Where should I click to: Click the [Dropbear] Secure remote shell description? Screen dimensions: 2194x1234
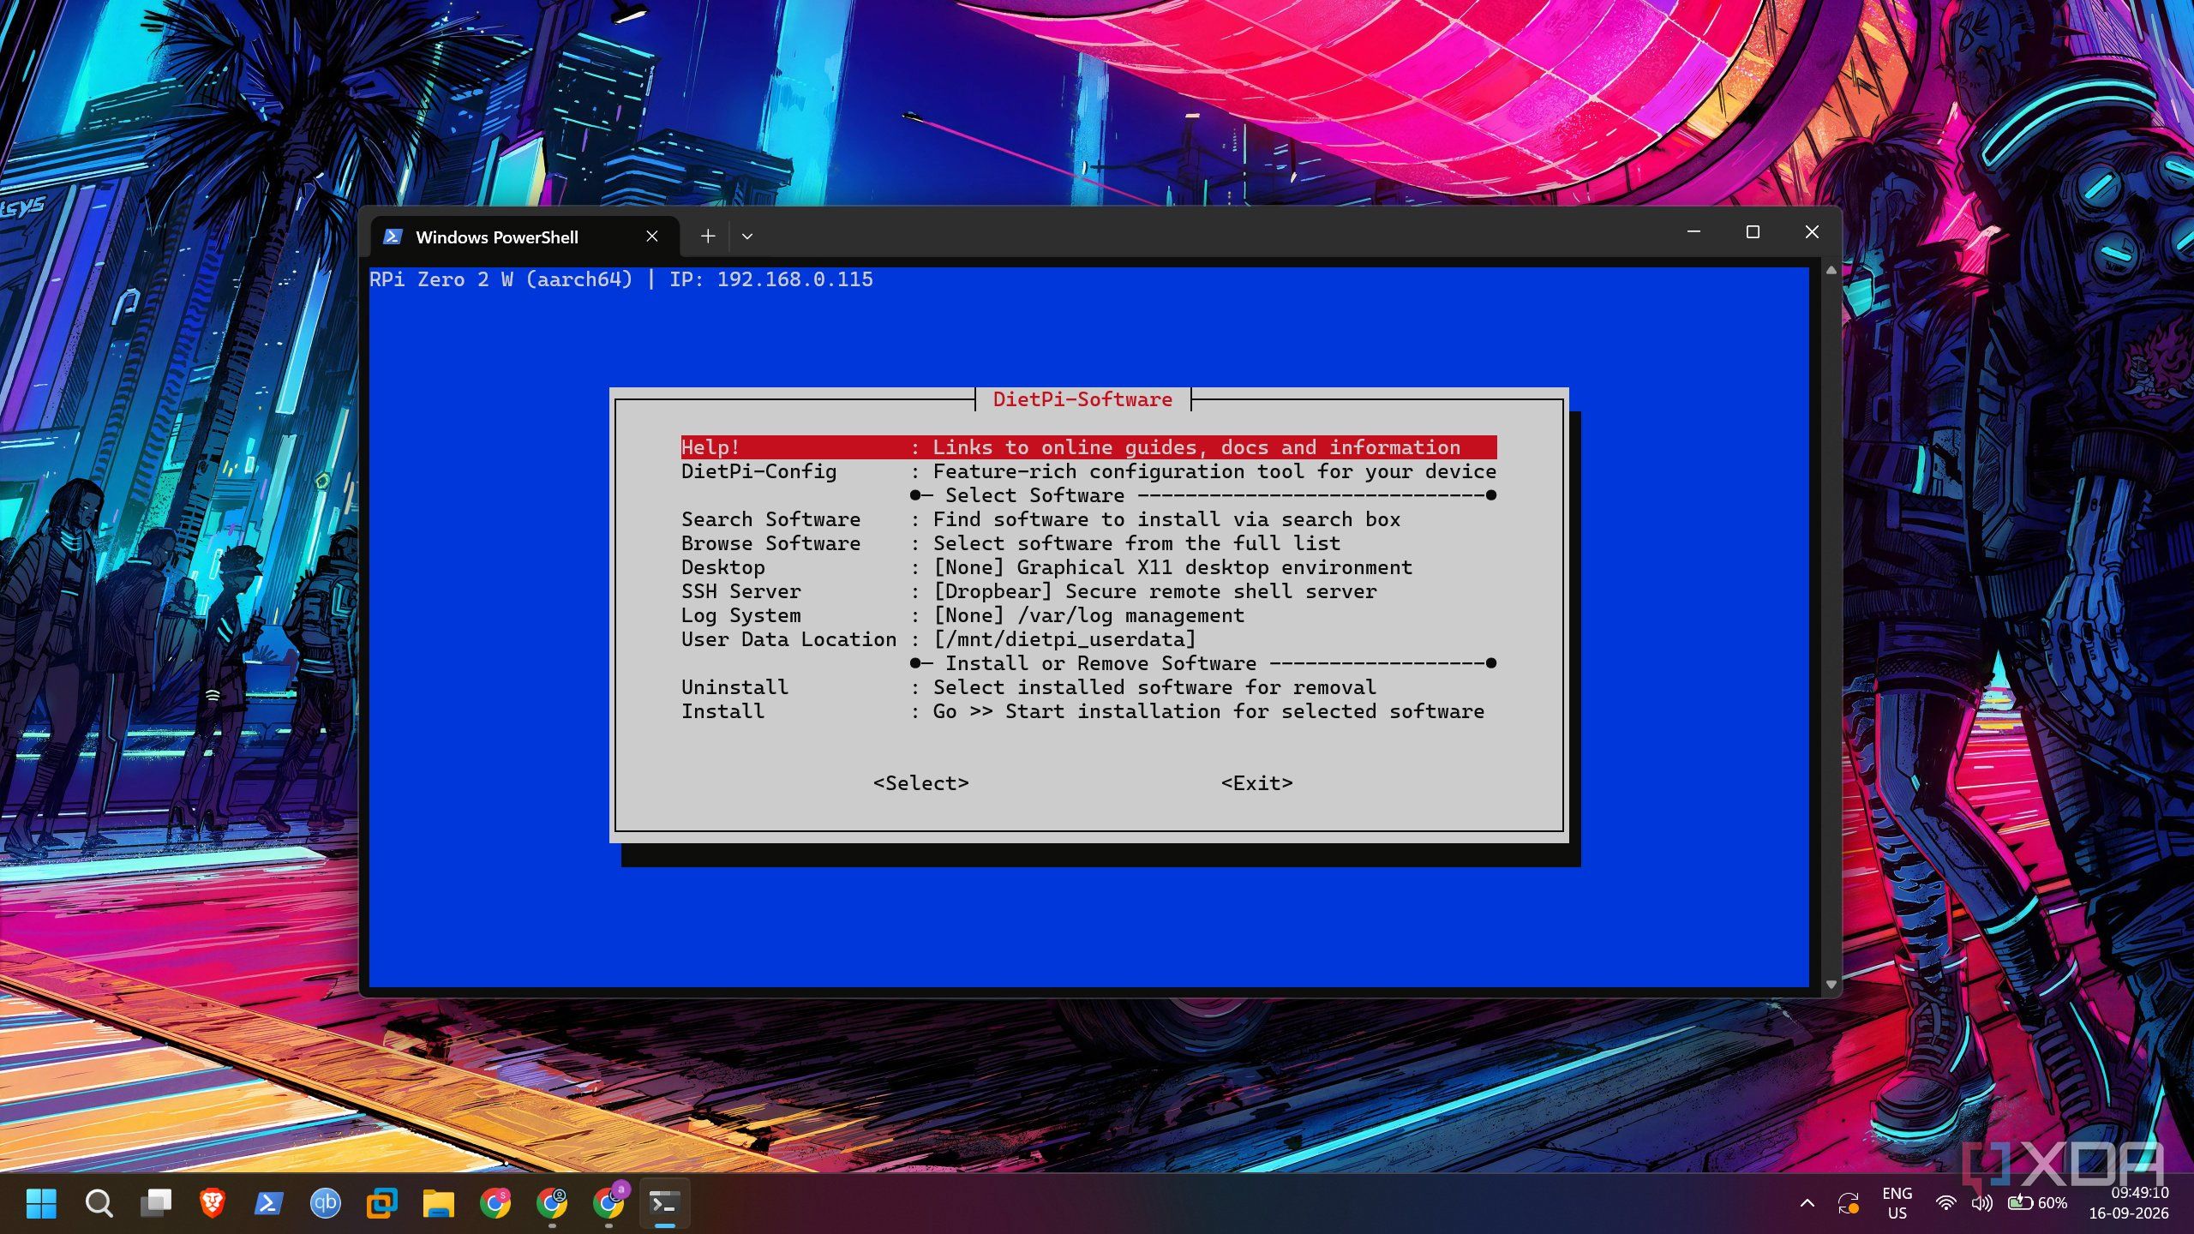tap(1155, 591)
